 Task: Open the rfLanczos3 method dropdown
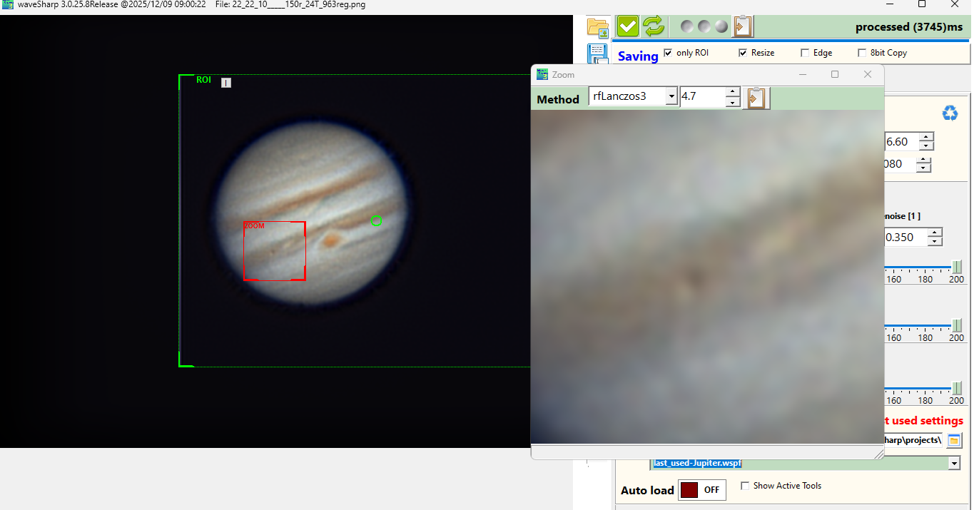[671, 96]
